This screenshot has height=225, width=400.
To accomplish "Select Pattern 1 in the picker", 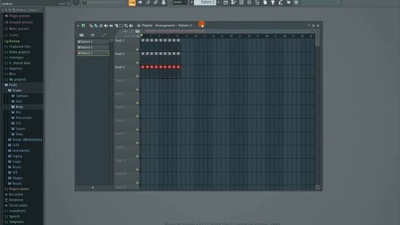I will pos(93,42).
